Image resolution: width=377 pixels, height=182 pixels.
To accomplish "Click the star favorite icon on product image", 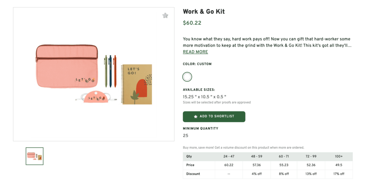I will (x=165, y=15).
